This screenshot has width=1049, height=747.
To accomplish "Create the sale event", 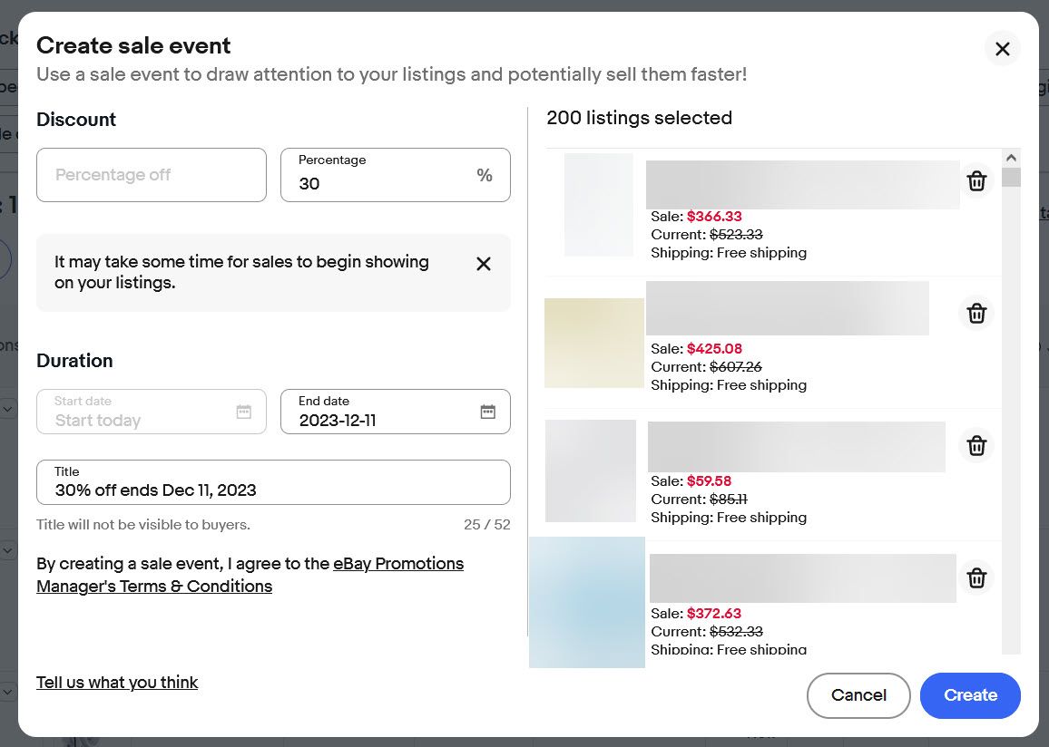I will click(970, 695).
